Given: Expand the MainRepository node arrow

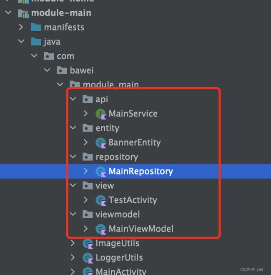Looking at the screenshot, I should coord(85,171).
